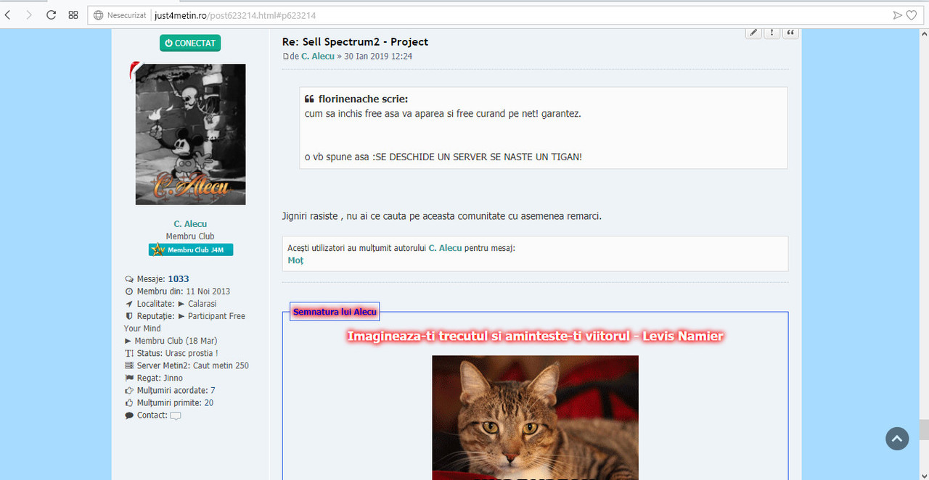Click the 'Localitate: Calarasi' line

pos(171,304)
